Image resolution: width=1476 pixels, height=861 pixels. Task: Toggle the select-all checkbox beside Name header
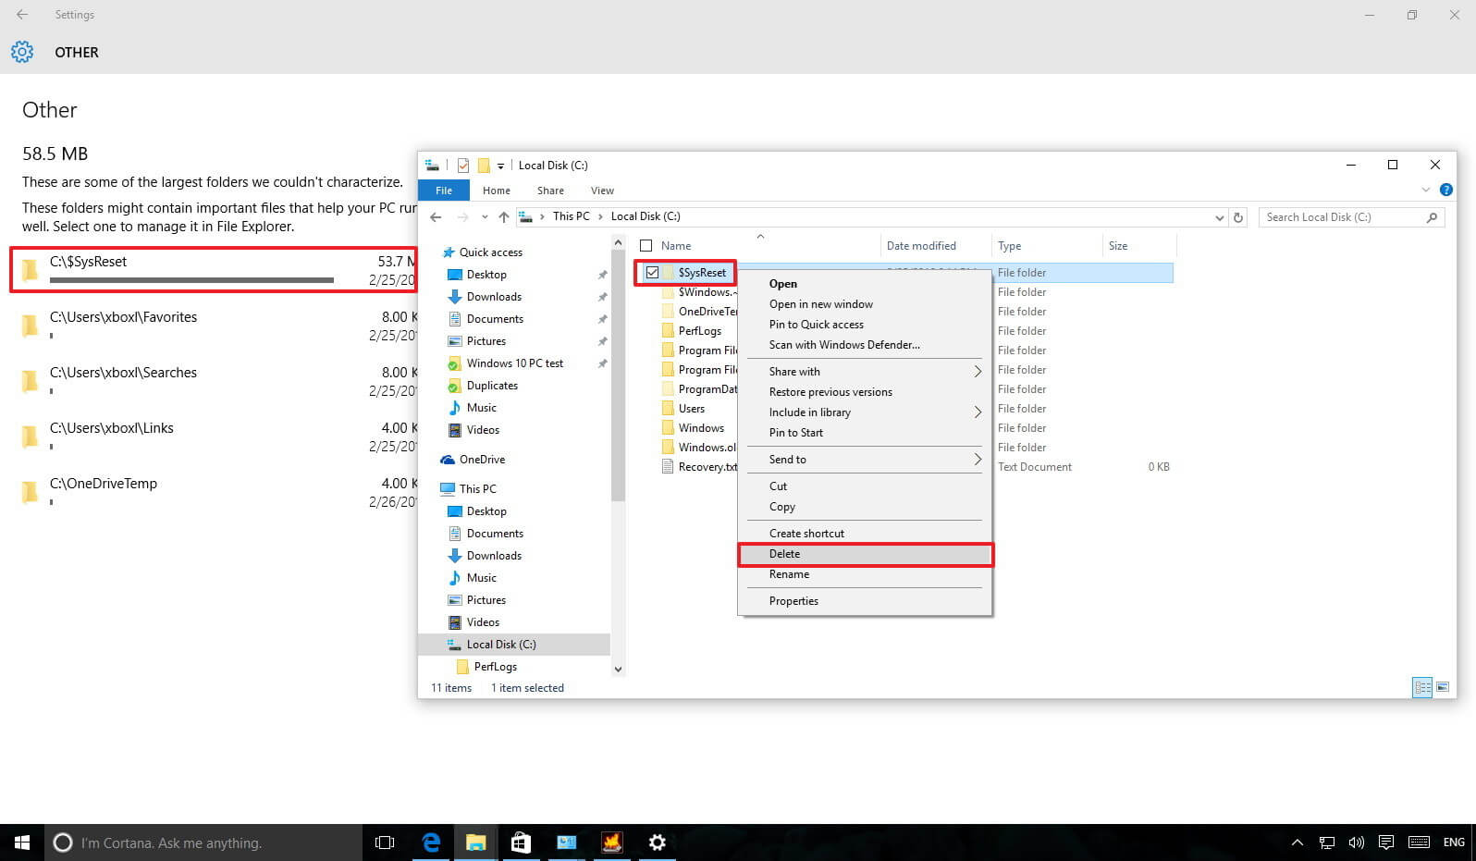point(646,246)
